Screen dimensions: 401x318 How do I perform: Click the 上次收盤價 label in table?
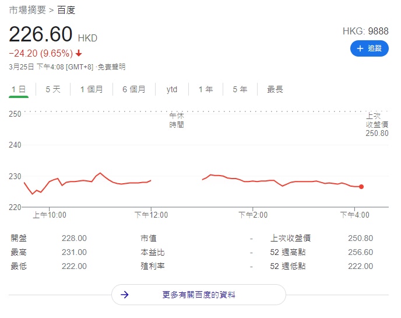290,239
